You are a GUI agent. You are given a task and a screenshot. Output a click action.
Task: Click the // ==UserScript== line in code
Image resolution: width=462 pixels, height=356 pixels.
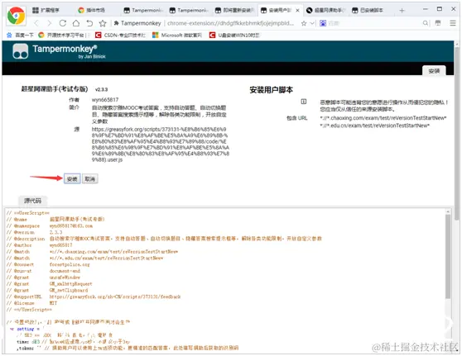pos(28,213)
